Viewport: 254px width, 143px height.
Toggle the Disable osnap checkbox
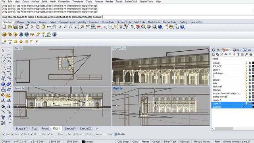pos(116,134)
